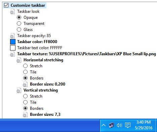The image size is (157, 132).
Task: Select the Transparent taskbar look
Action: tap(19, 24)
